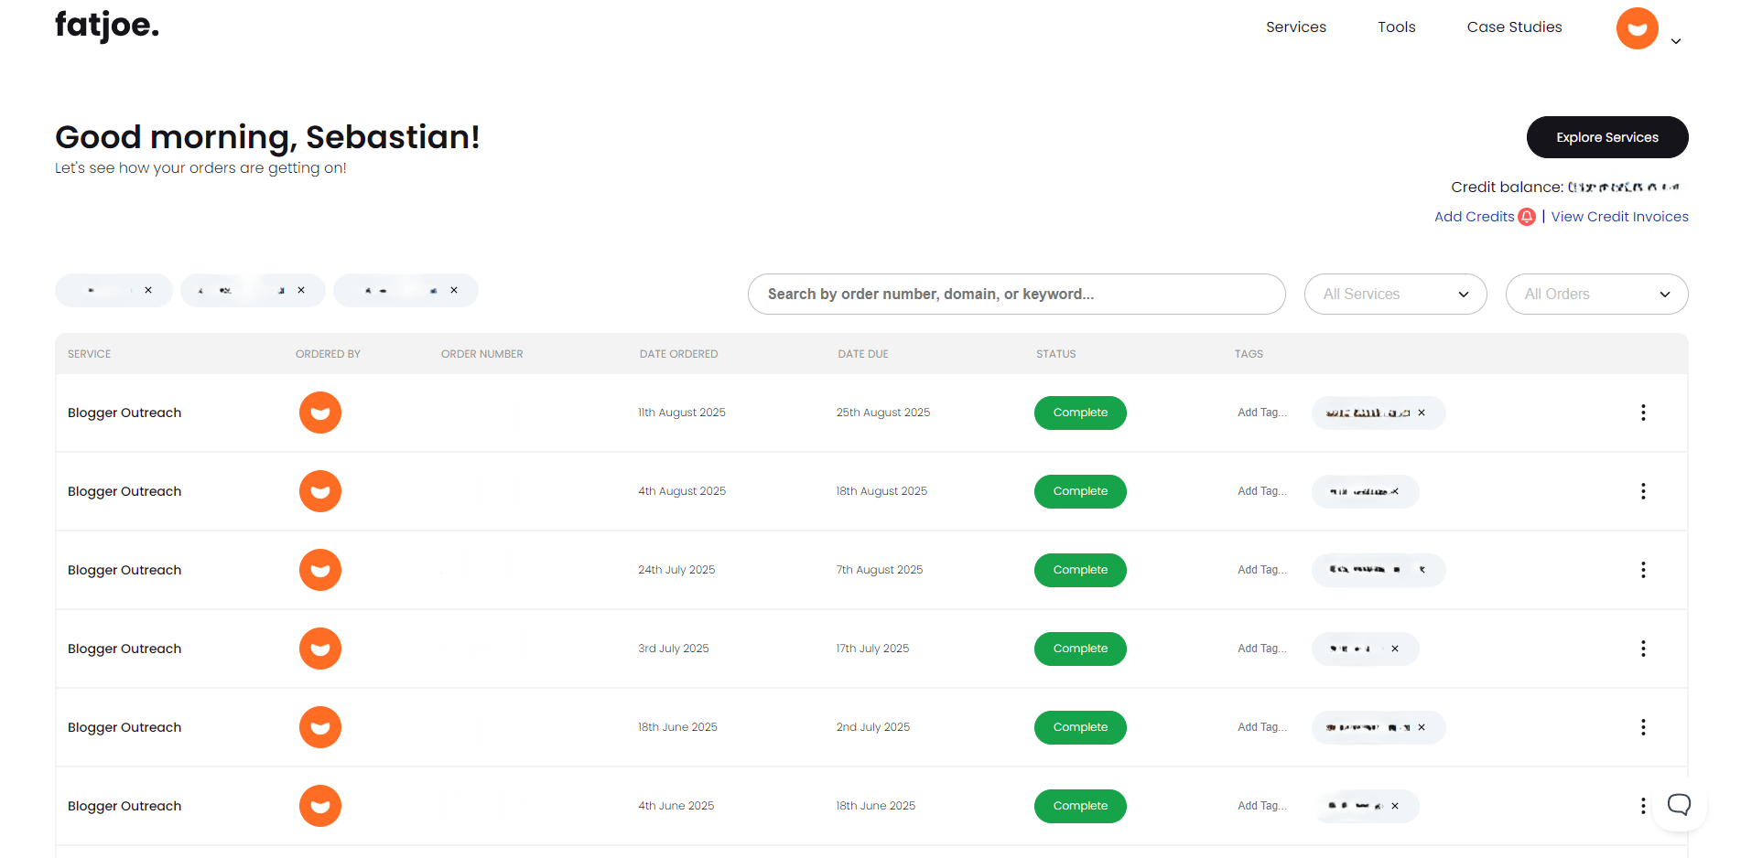Focus the order search field

tap(1016, 294)
